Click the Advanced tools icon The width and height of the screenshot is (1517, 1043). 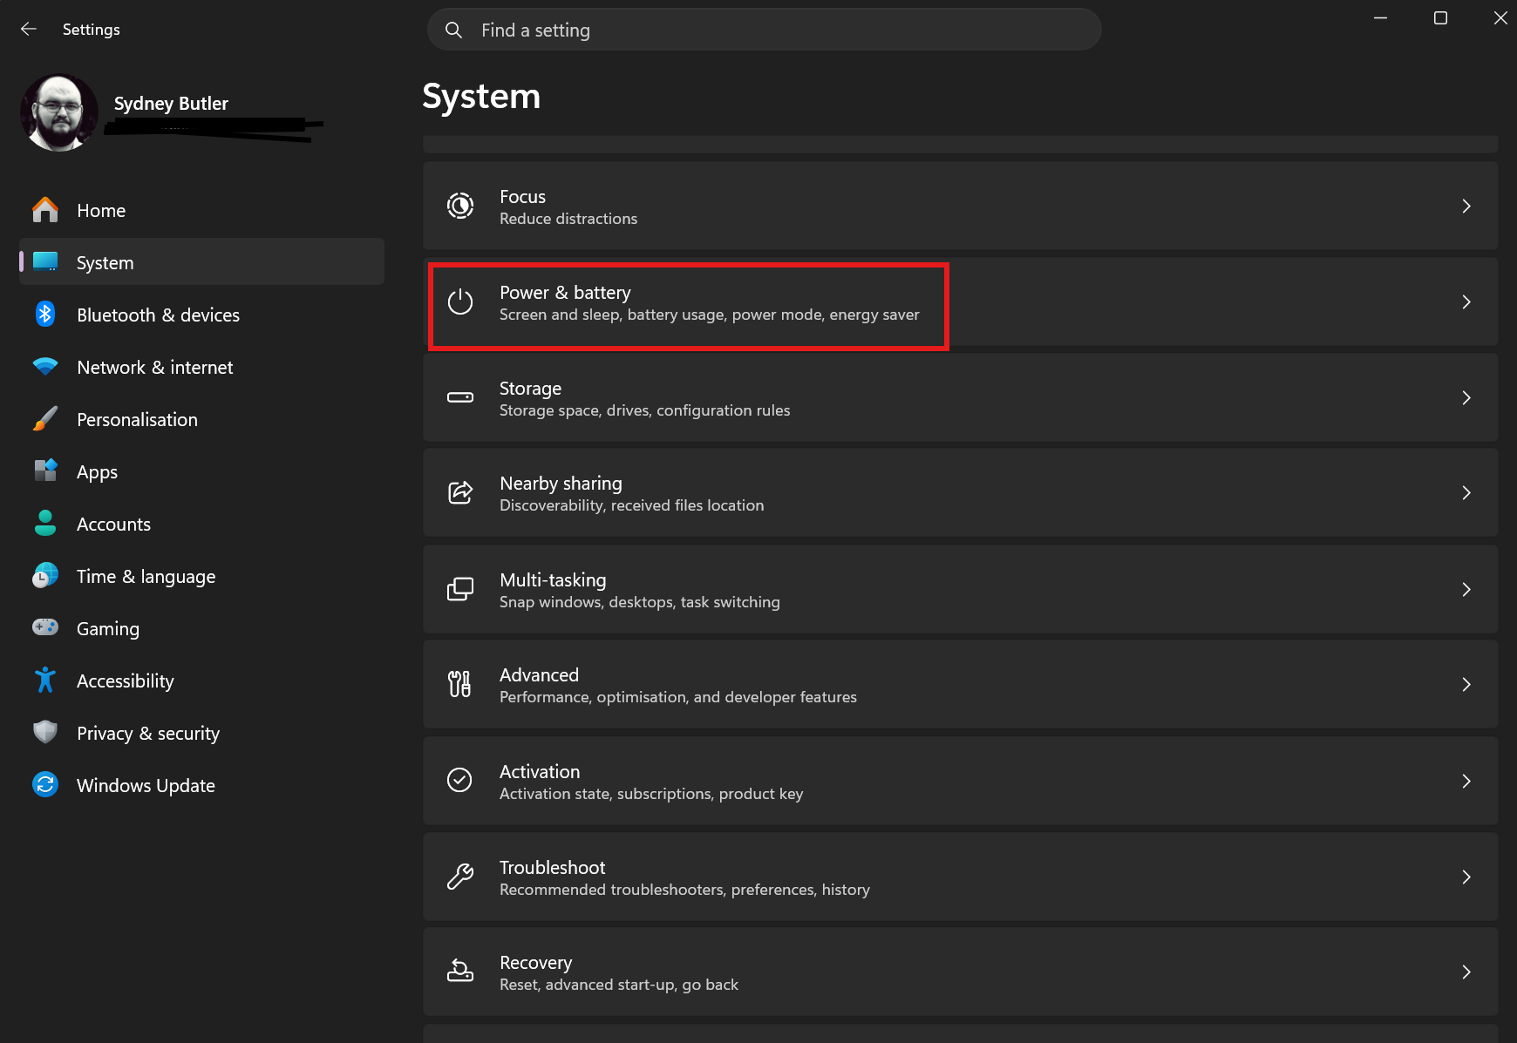tap(459, 685)
